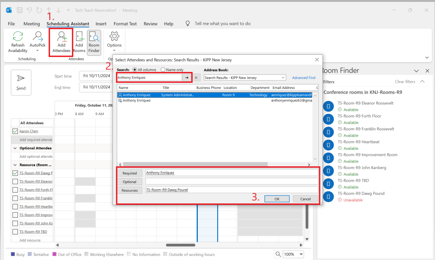
Task: Select the Name only radio button
Action: [163, 70]
